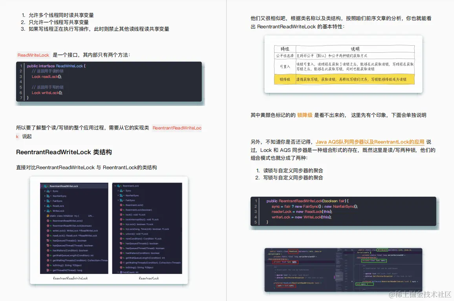454x301 pixels.
Task: Click the readLock() method icon
Action: (x=48, y=236)
